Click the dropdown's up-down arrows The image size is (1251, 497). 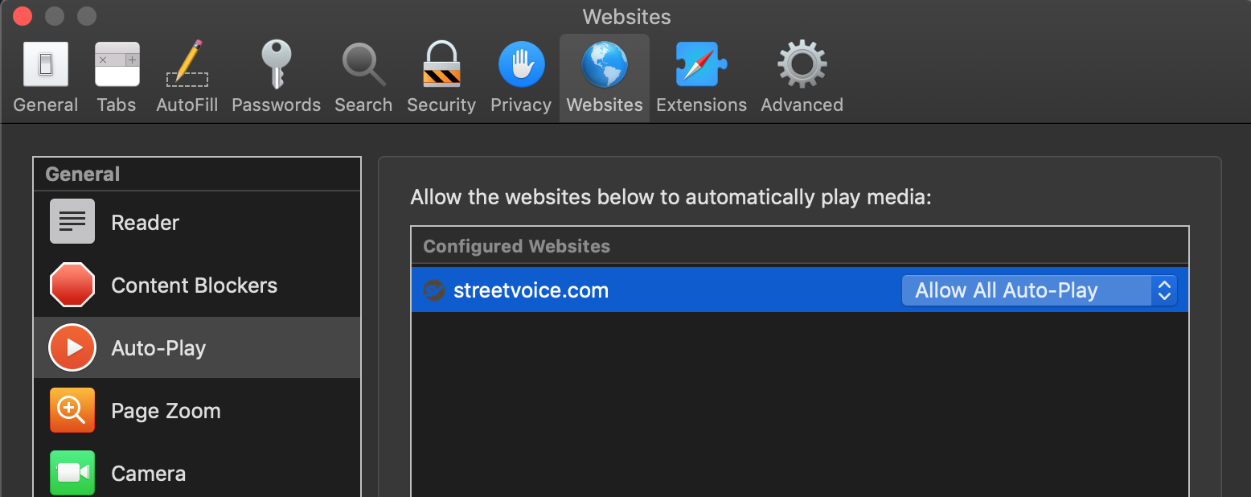tap(1164, 290)
